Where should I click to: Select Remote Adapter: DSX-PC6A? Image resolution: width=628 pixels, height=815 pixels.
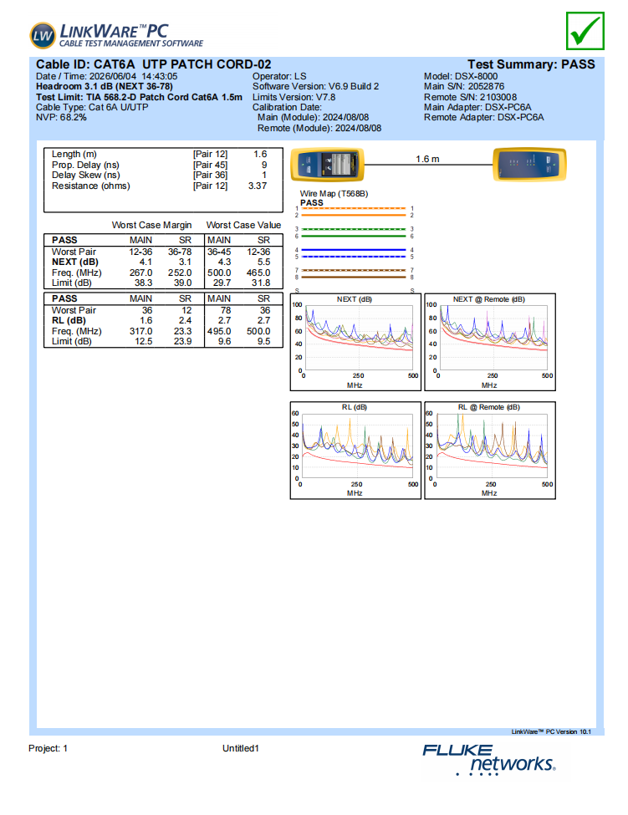pos(484,118)
